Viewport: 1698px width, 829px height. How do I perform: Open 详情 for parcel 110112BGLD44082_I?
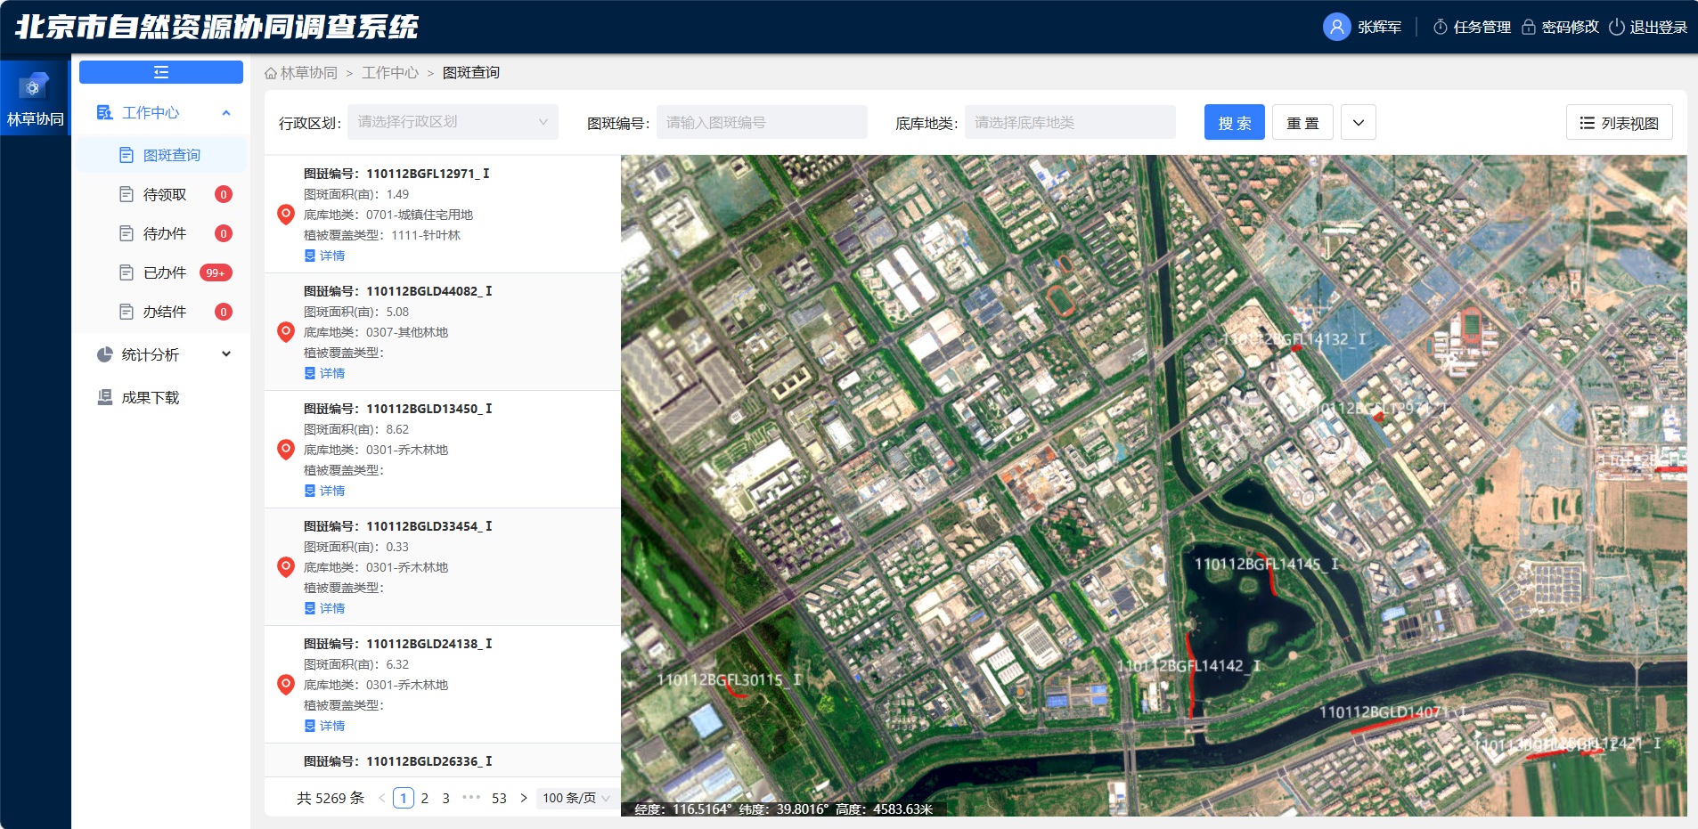coord(325,373)
